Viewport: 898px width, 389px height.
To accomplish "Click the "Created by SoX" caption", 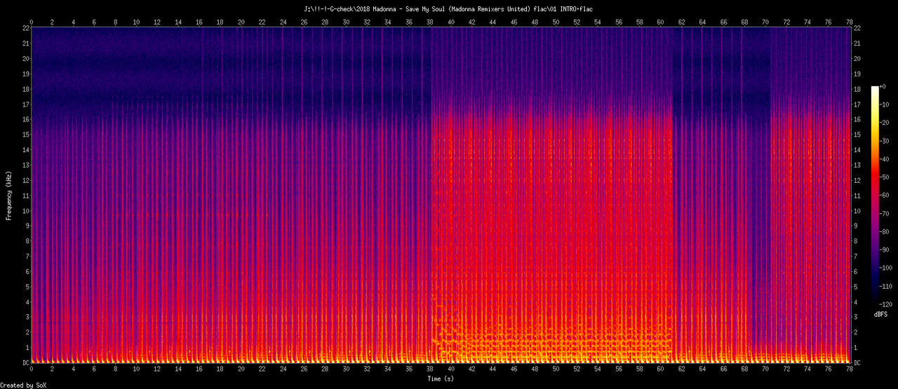I will point(23,385).
